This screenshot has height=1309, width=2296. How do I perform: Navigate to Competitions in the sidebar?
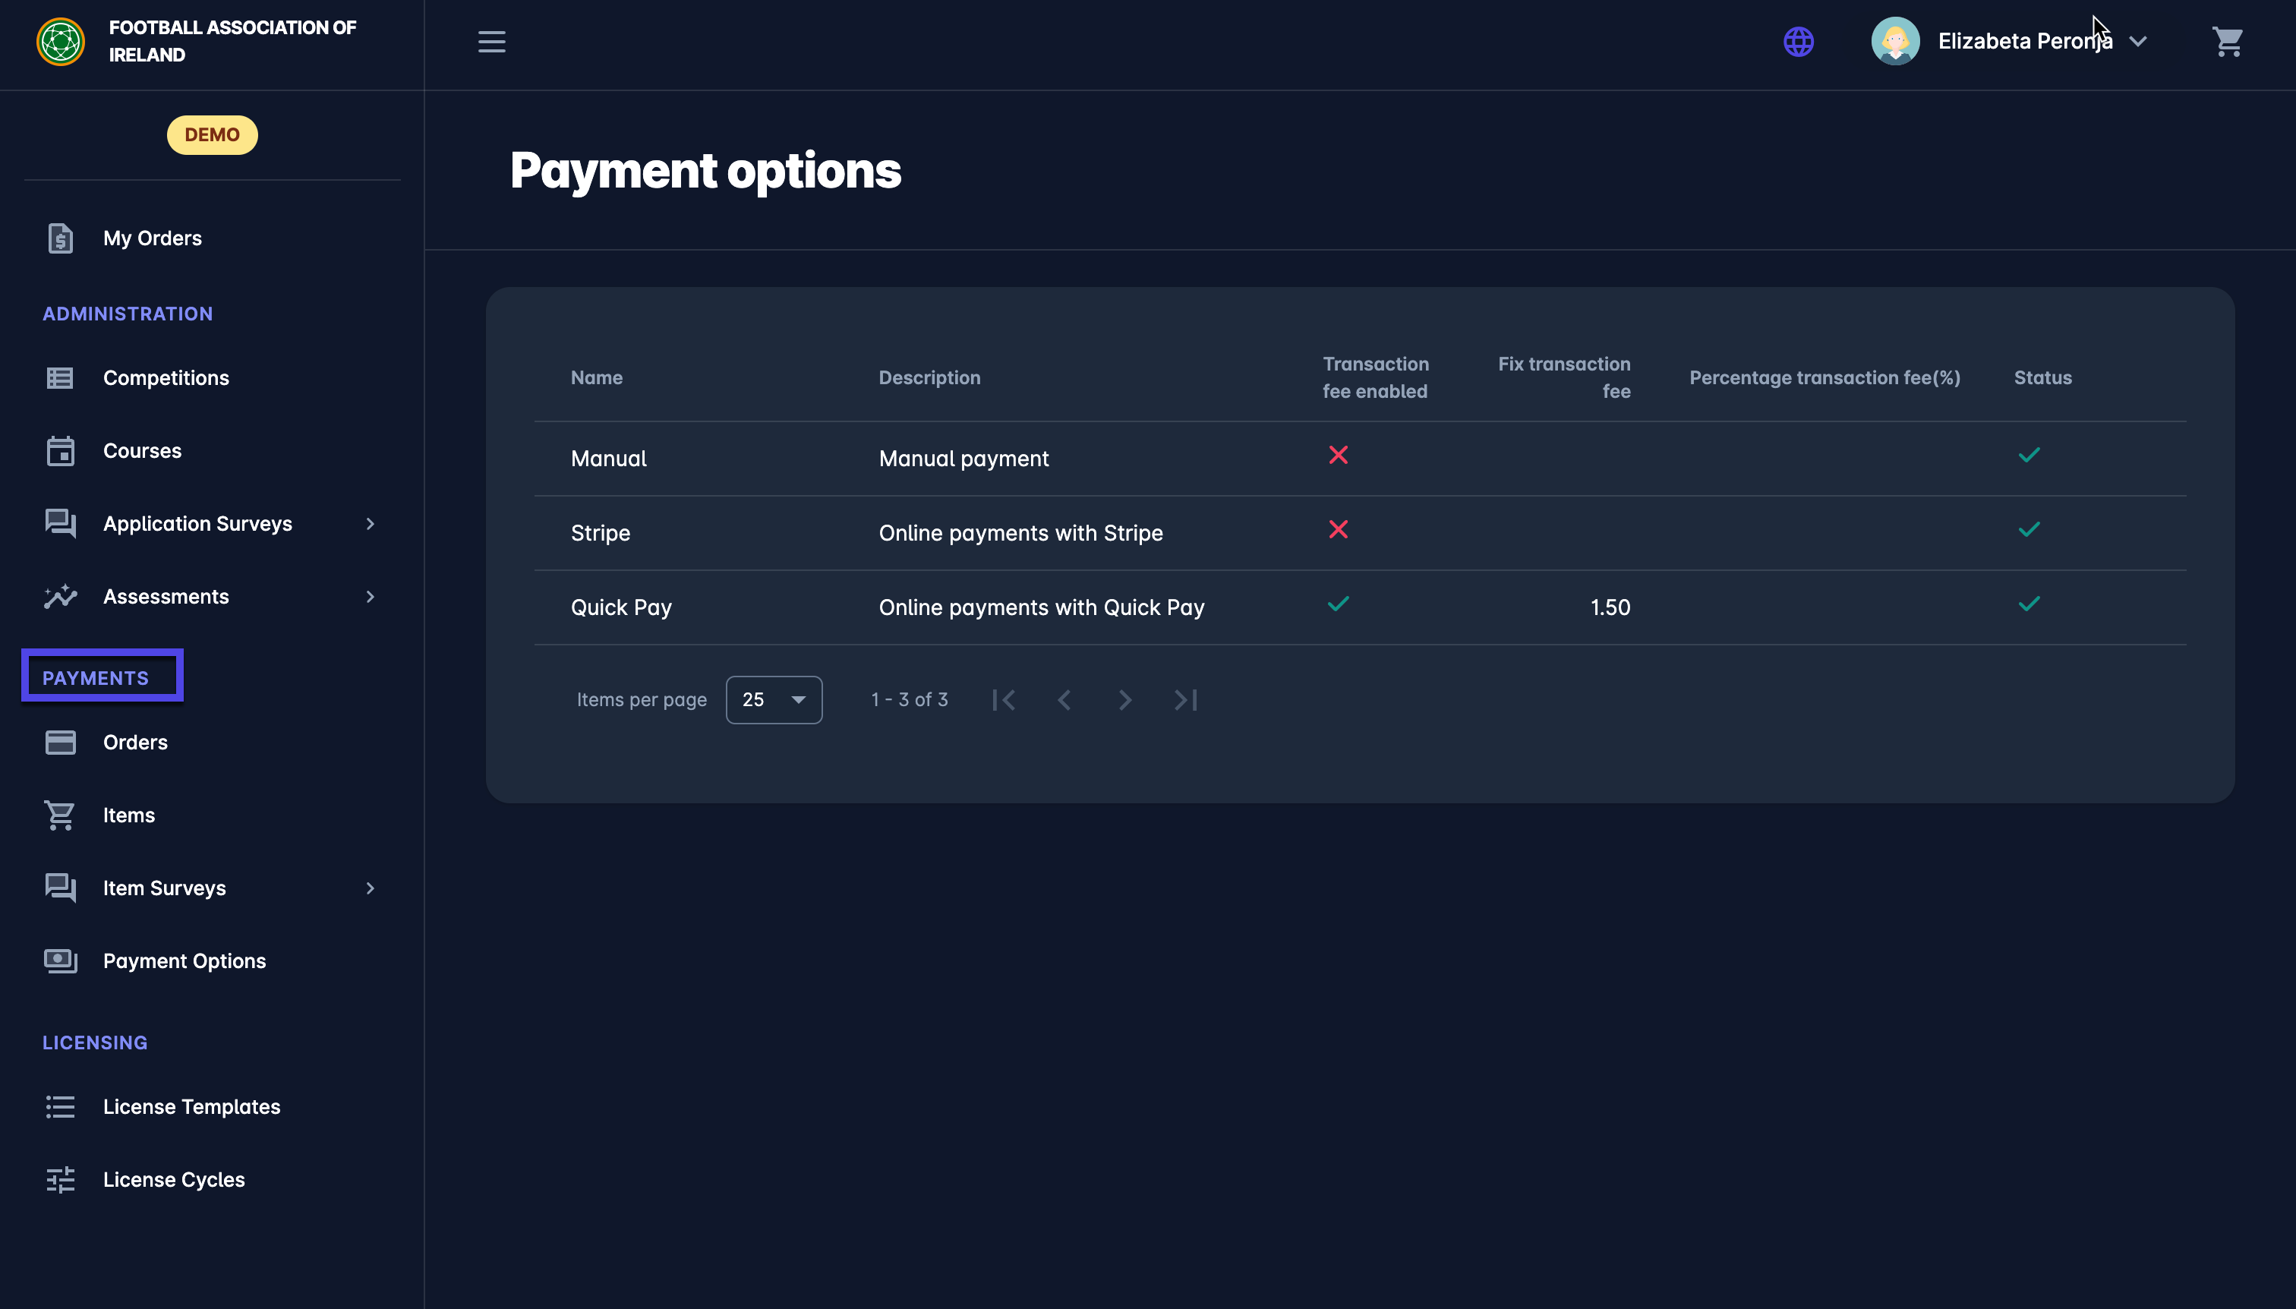pyautogui.click(x=166, y=377)
